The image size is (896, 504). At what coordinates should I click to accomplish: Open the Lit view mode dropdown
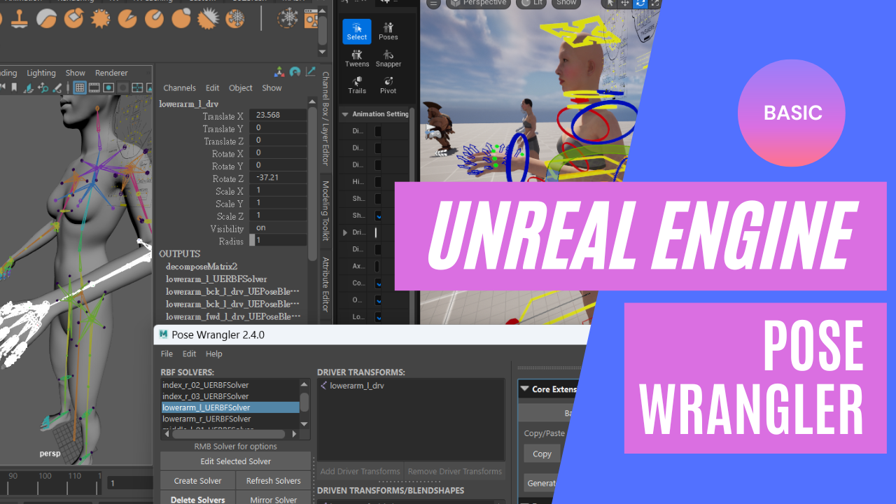[x=531, y=3]
